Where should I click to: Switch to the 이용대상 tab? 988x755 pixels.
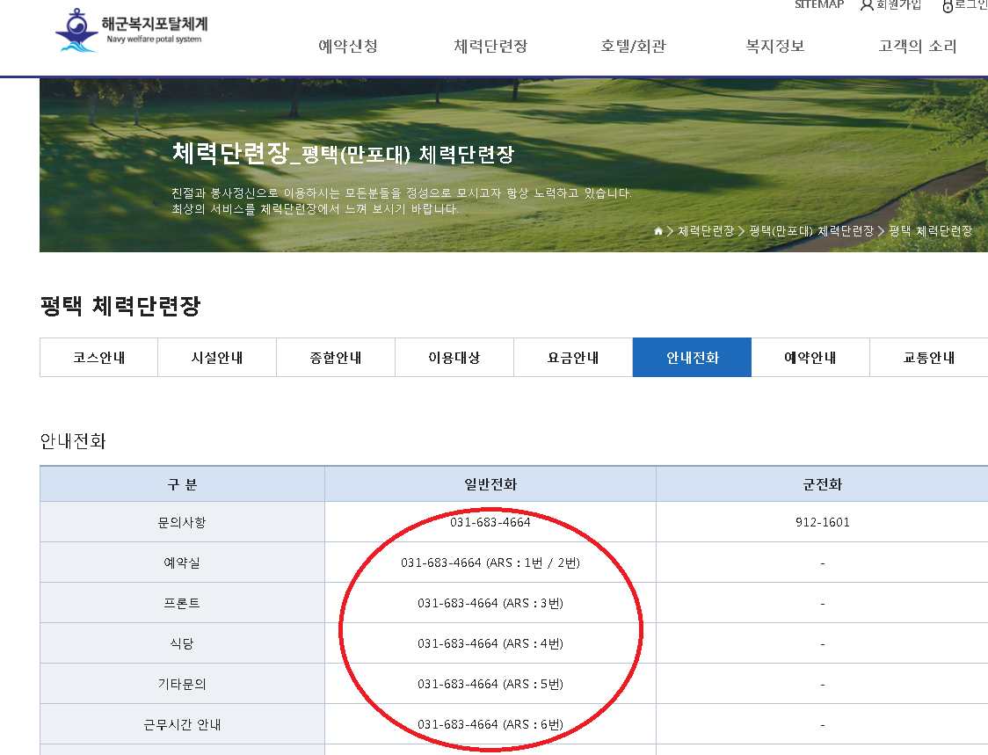454,357
